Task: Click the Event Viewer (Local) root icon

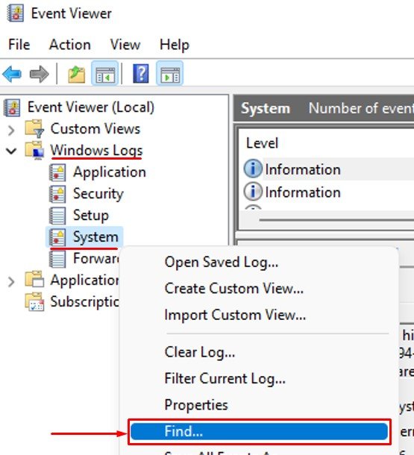Action: (x=12, y=107)
